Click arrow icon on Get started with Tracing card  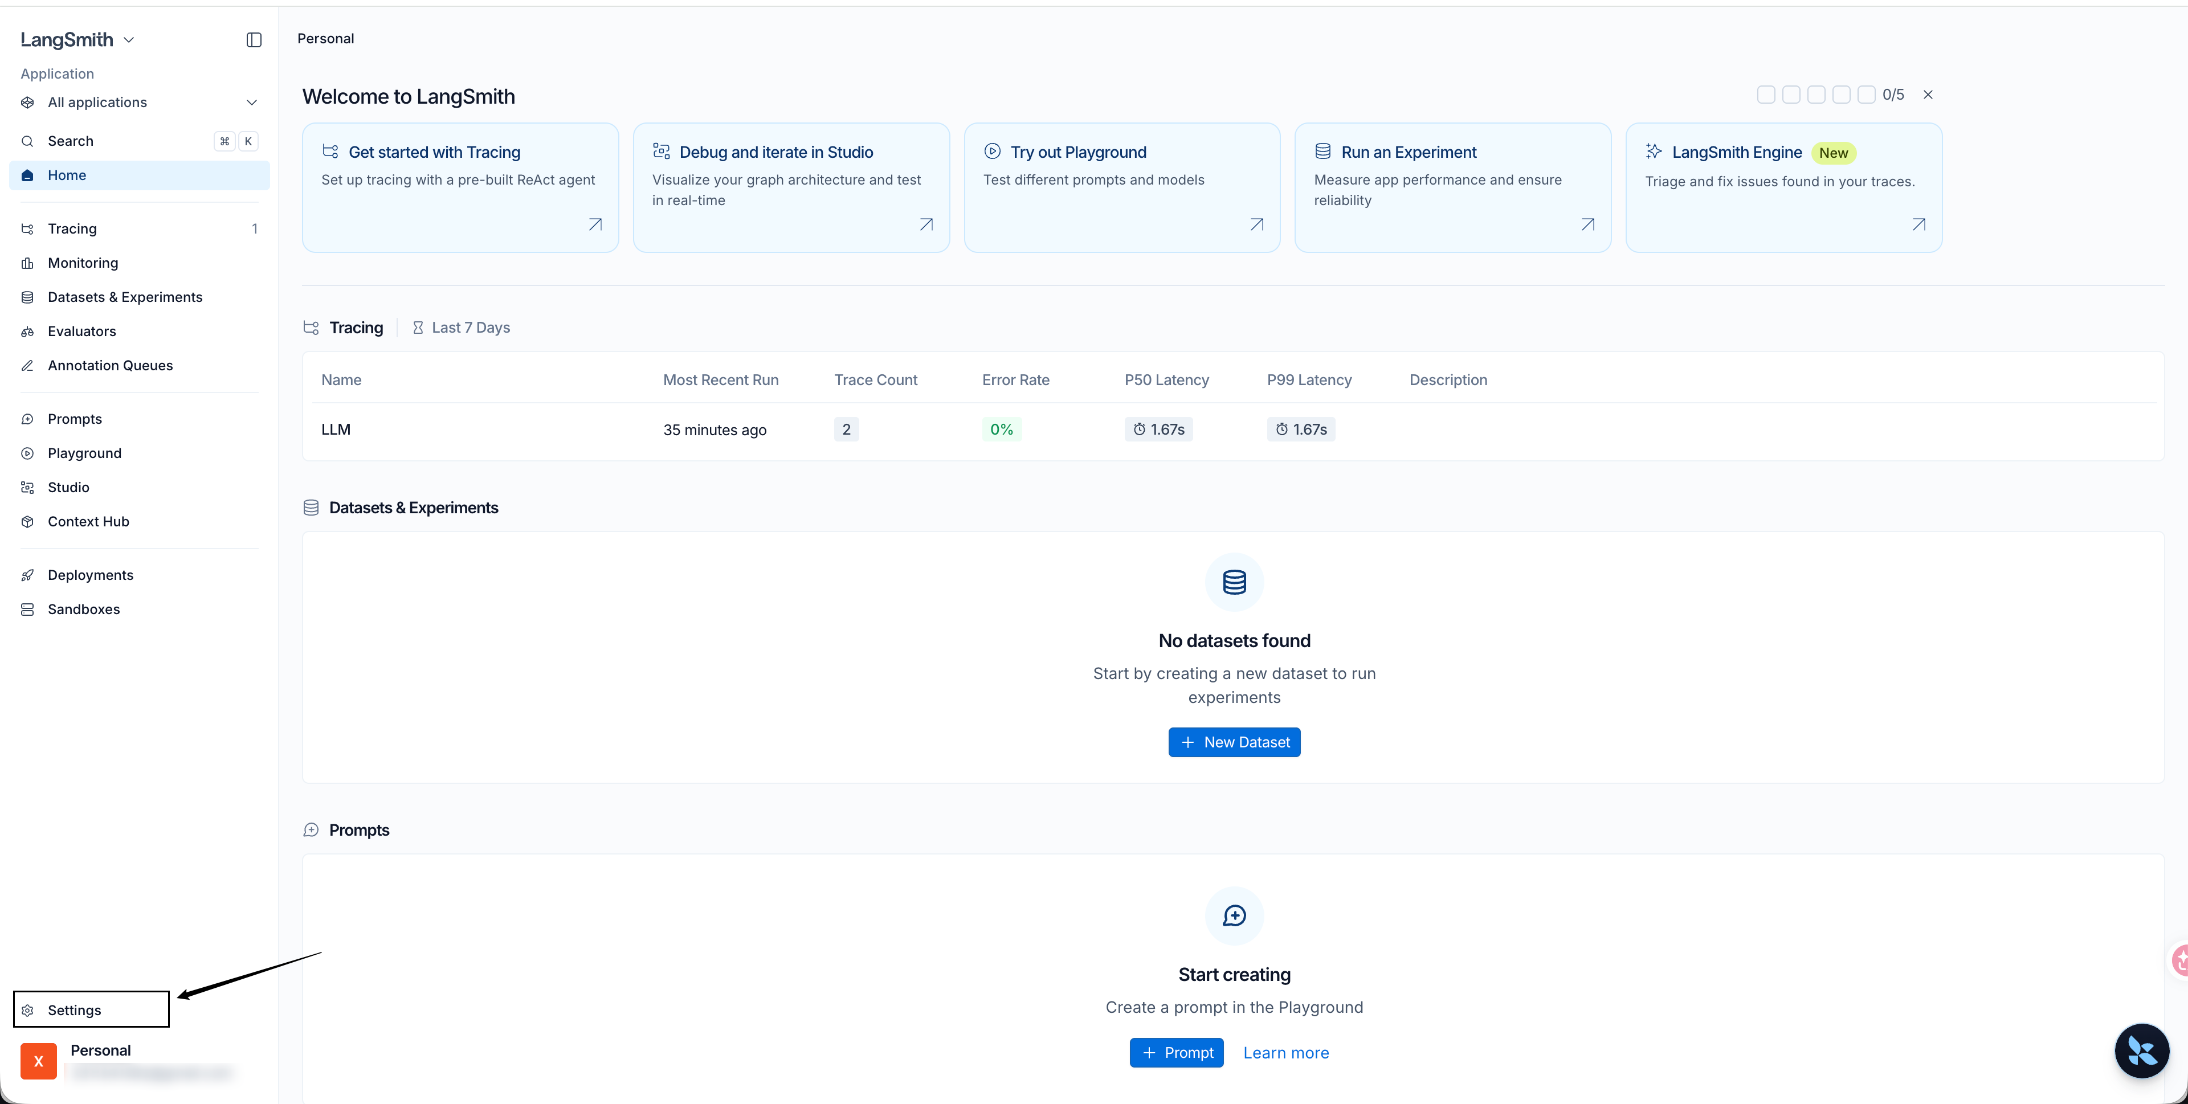[x=595, y=224]
